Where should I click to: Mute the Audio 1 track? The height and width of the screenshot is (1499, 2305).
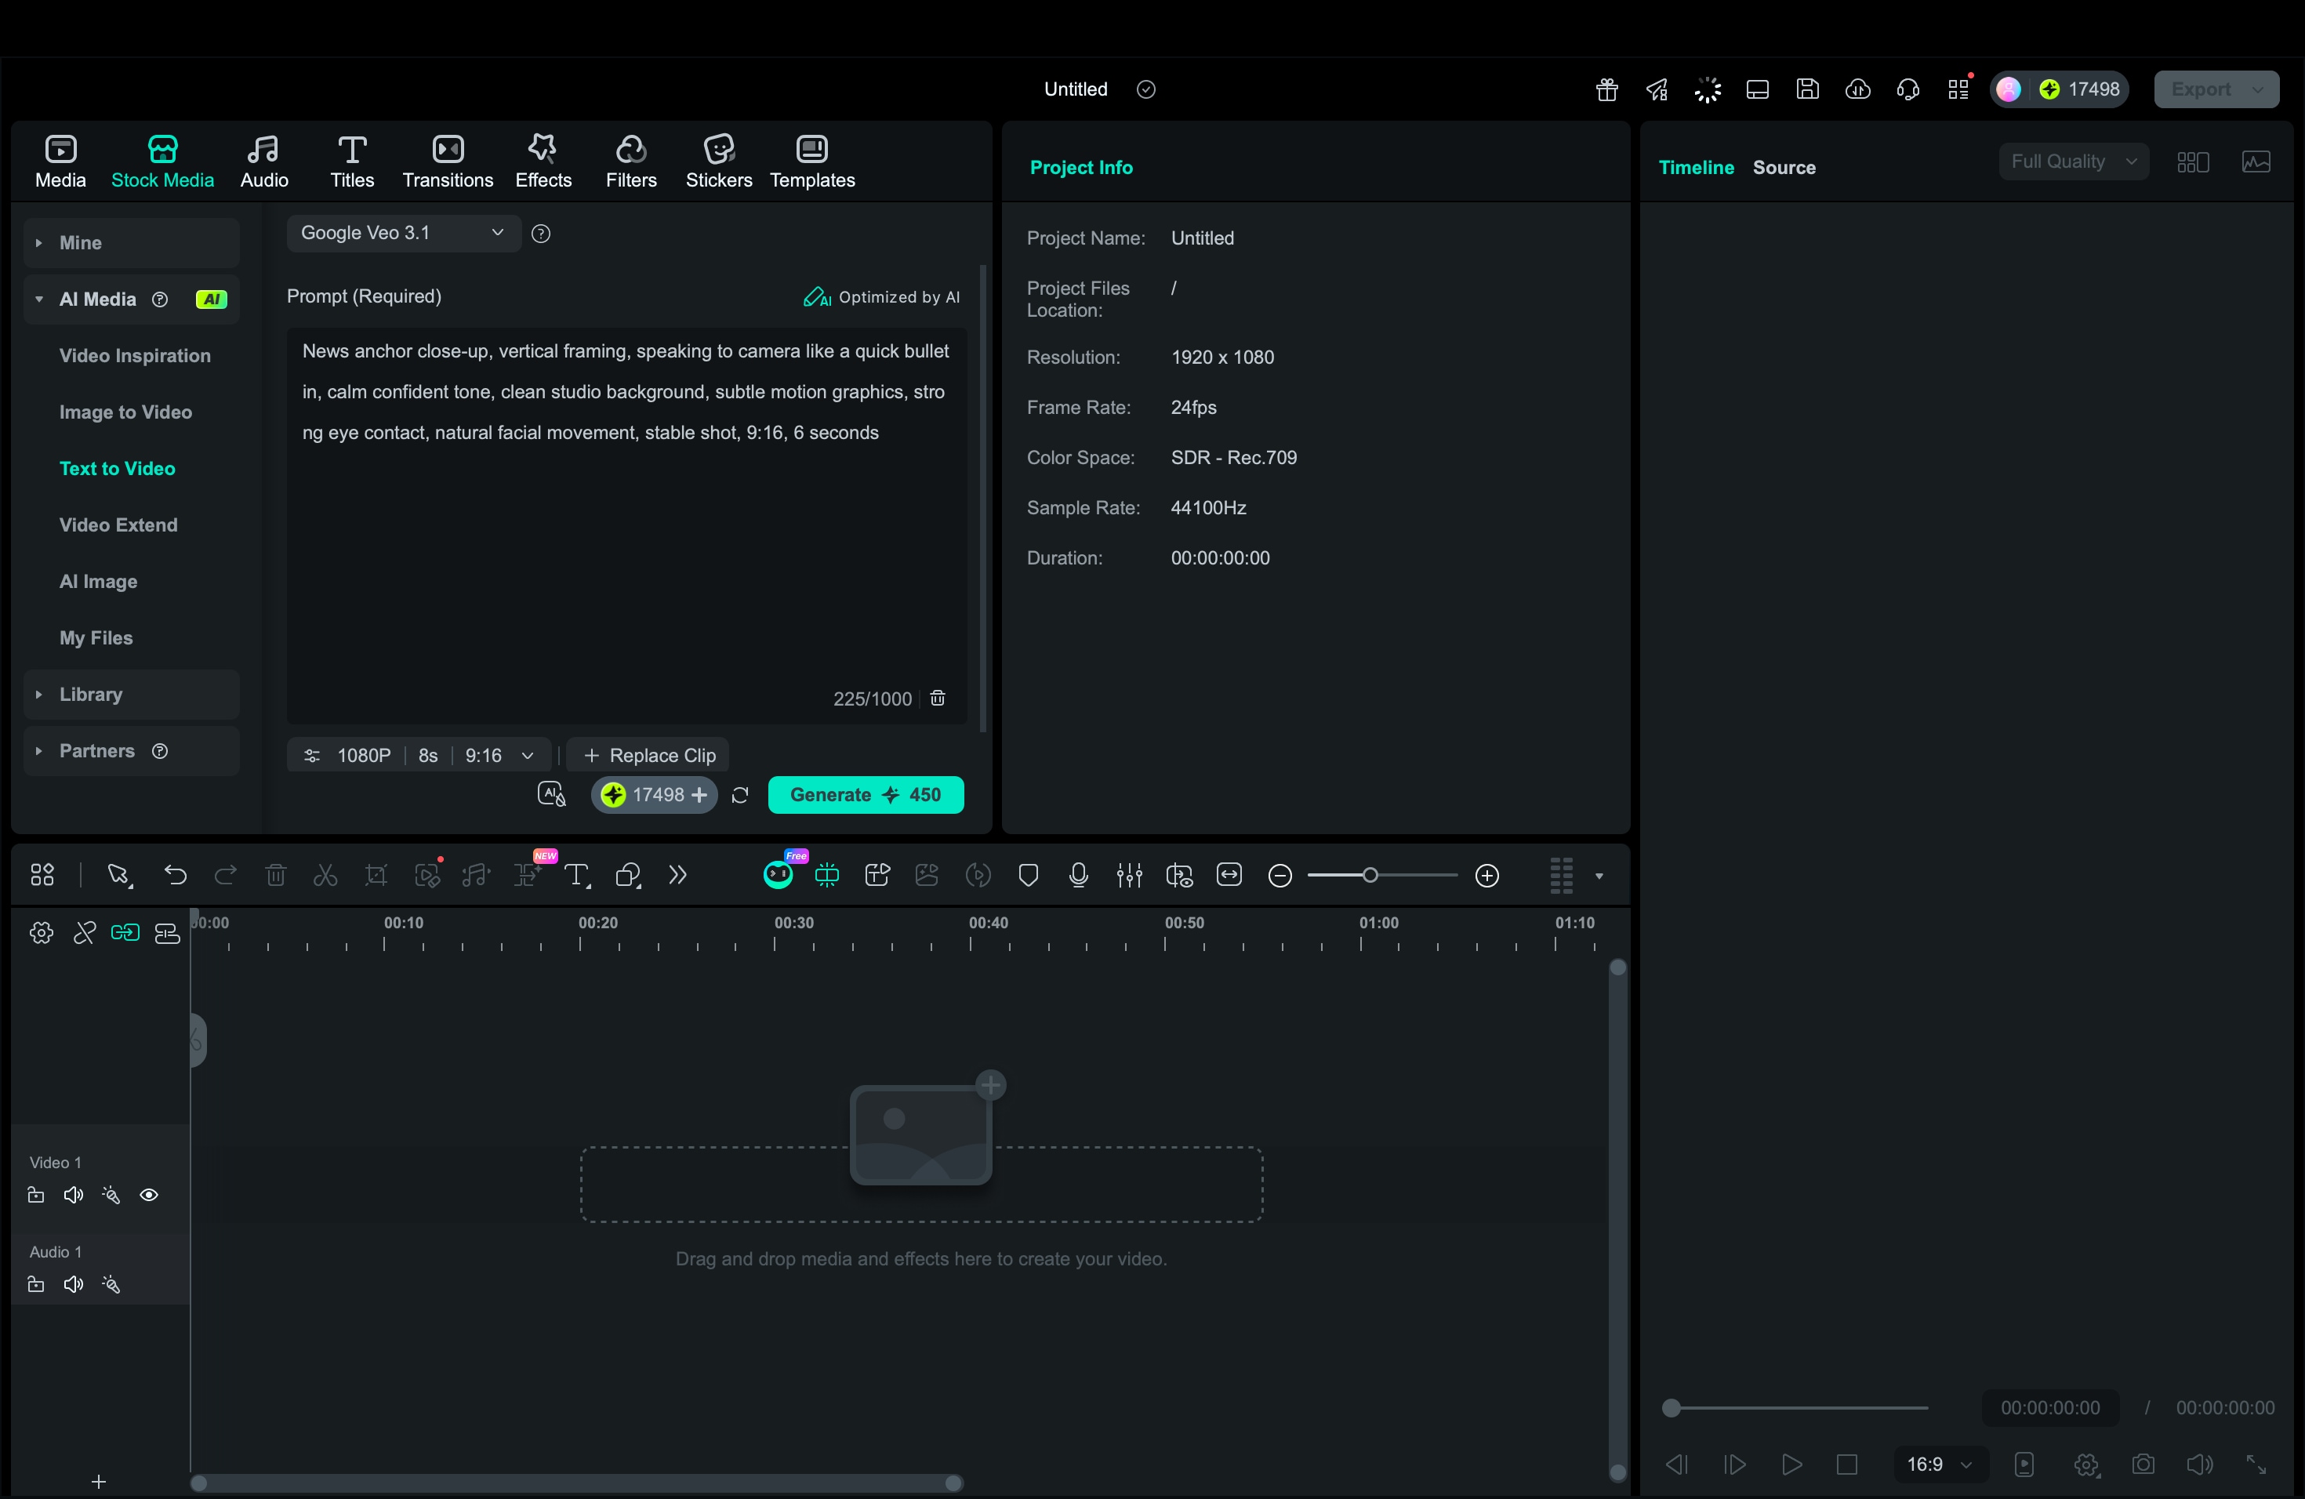pos(73,1285)
